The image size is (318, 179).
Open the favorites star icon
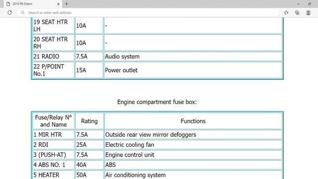click(x=286, y=12)
